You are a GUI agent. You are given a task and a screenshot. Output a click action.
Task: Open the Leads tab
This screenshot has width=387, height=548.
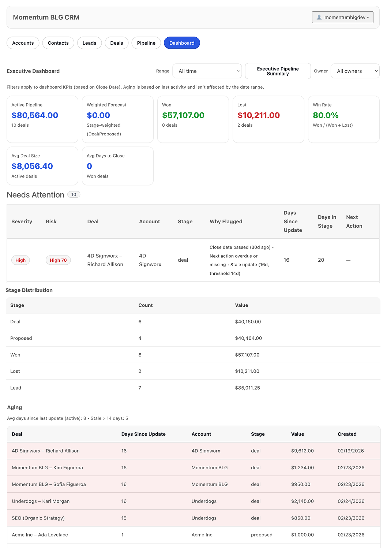pos(89,43)
